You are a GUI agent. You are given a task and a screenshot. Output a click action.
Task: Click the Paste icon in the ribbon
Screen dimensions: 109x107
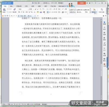pos(4,10)
